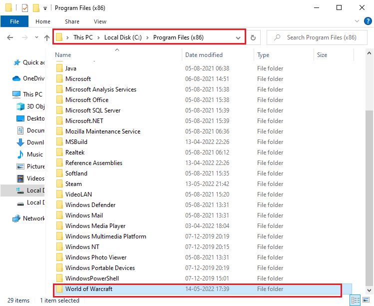This screenshot has height=306, width=374.
Task: Open the Customize Quick Access Toolbar dropdown
Action: coord(45,8)
